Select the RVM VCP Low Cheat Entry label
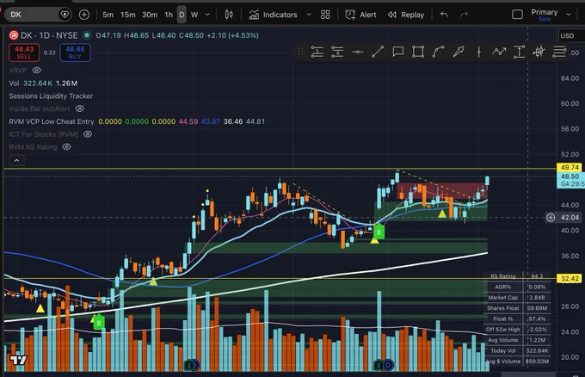The image size is (585, 377). [x=52, y=121]
